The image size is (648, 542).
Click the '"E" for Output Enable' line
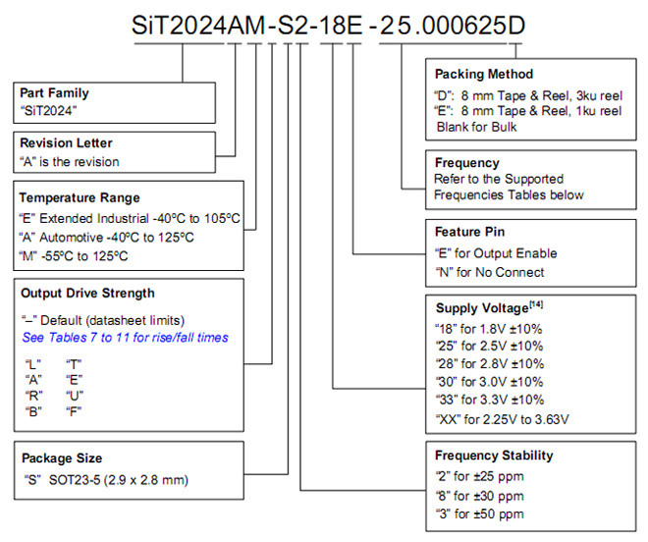pyautogui.click(x=496, y=253)
